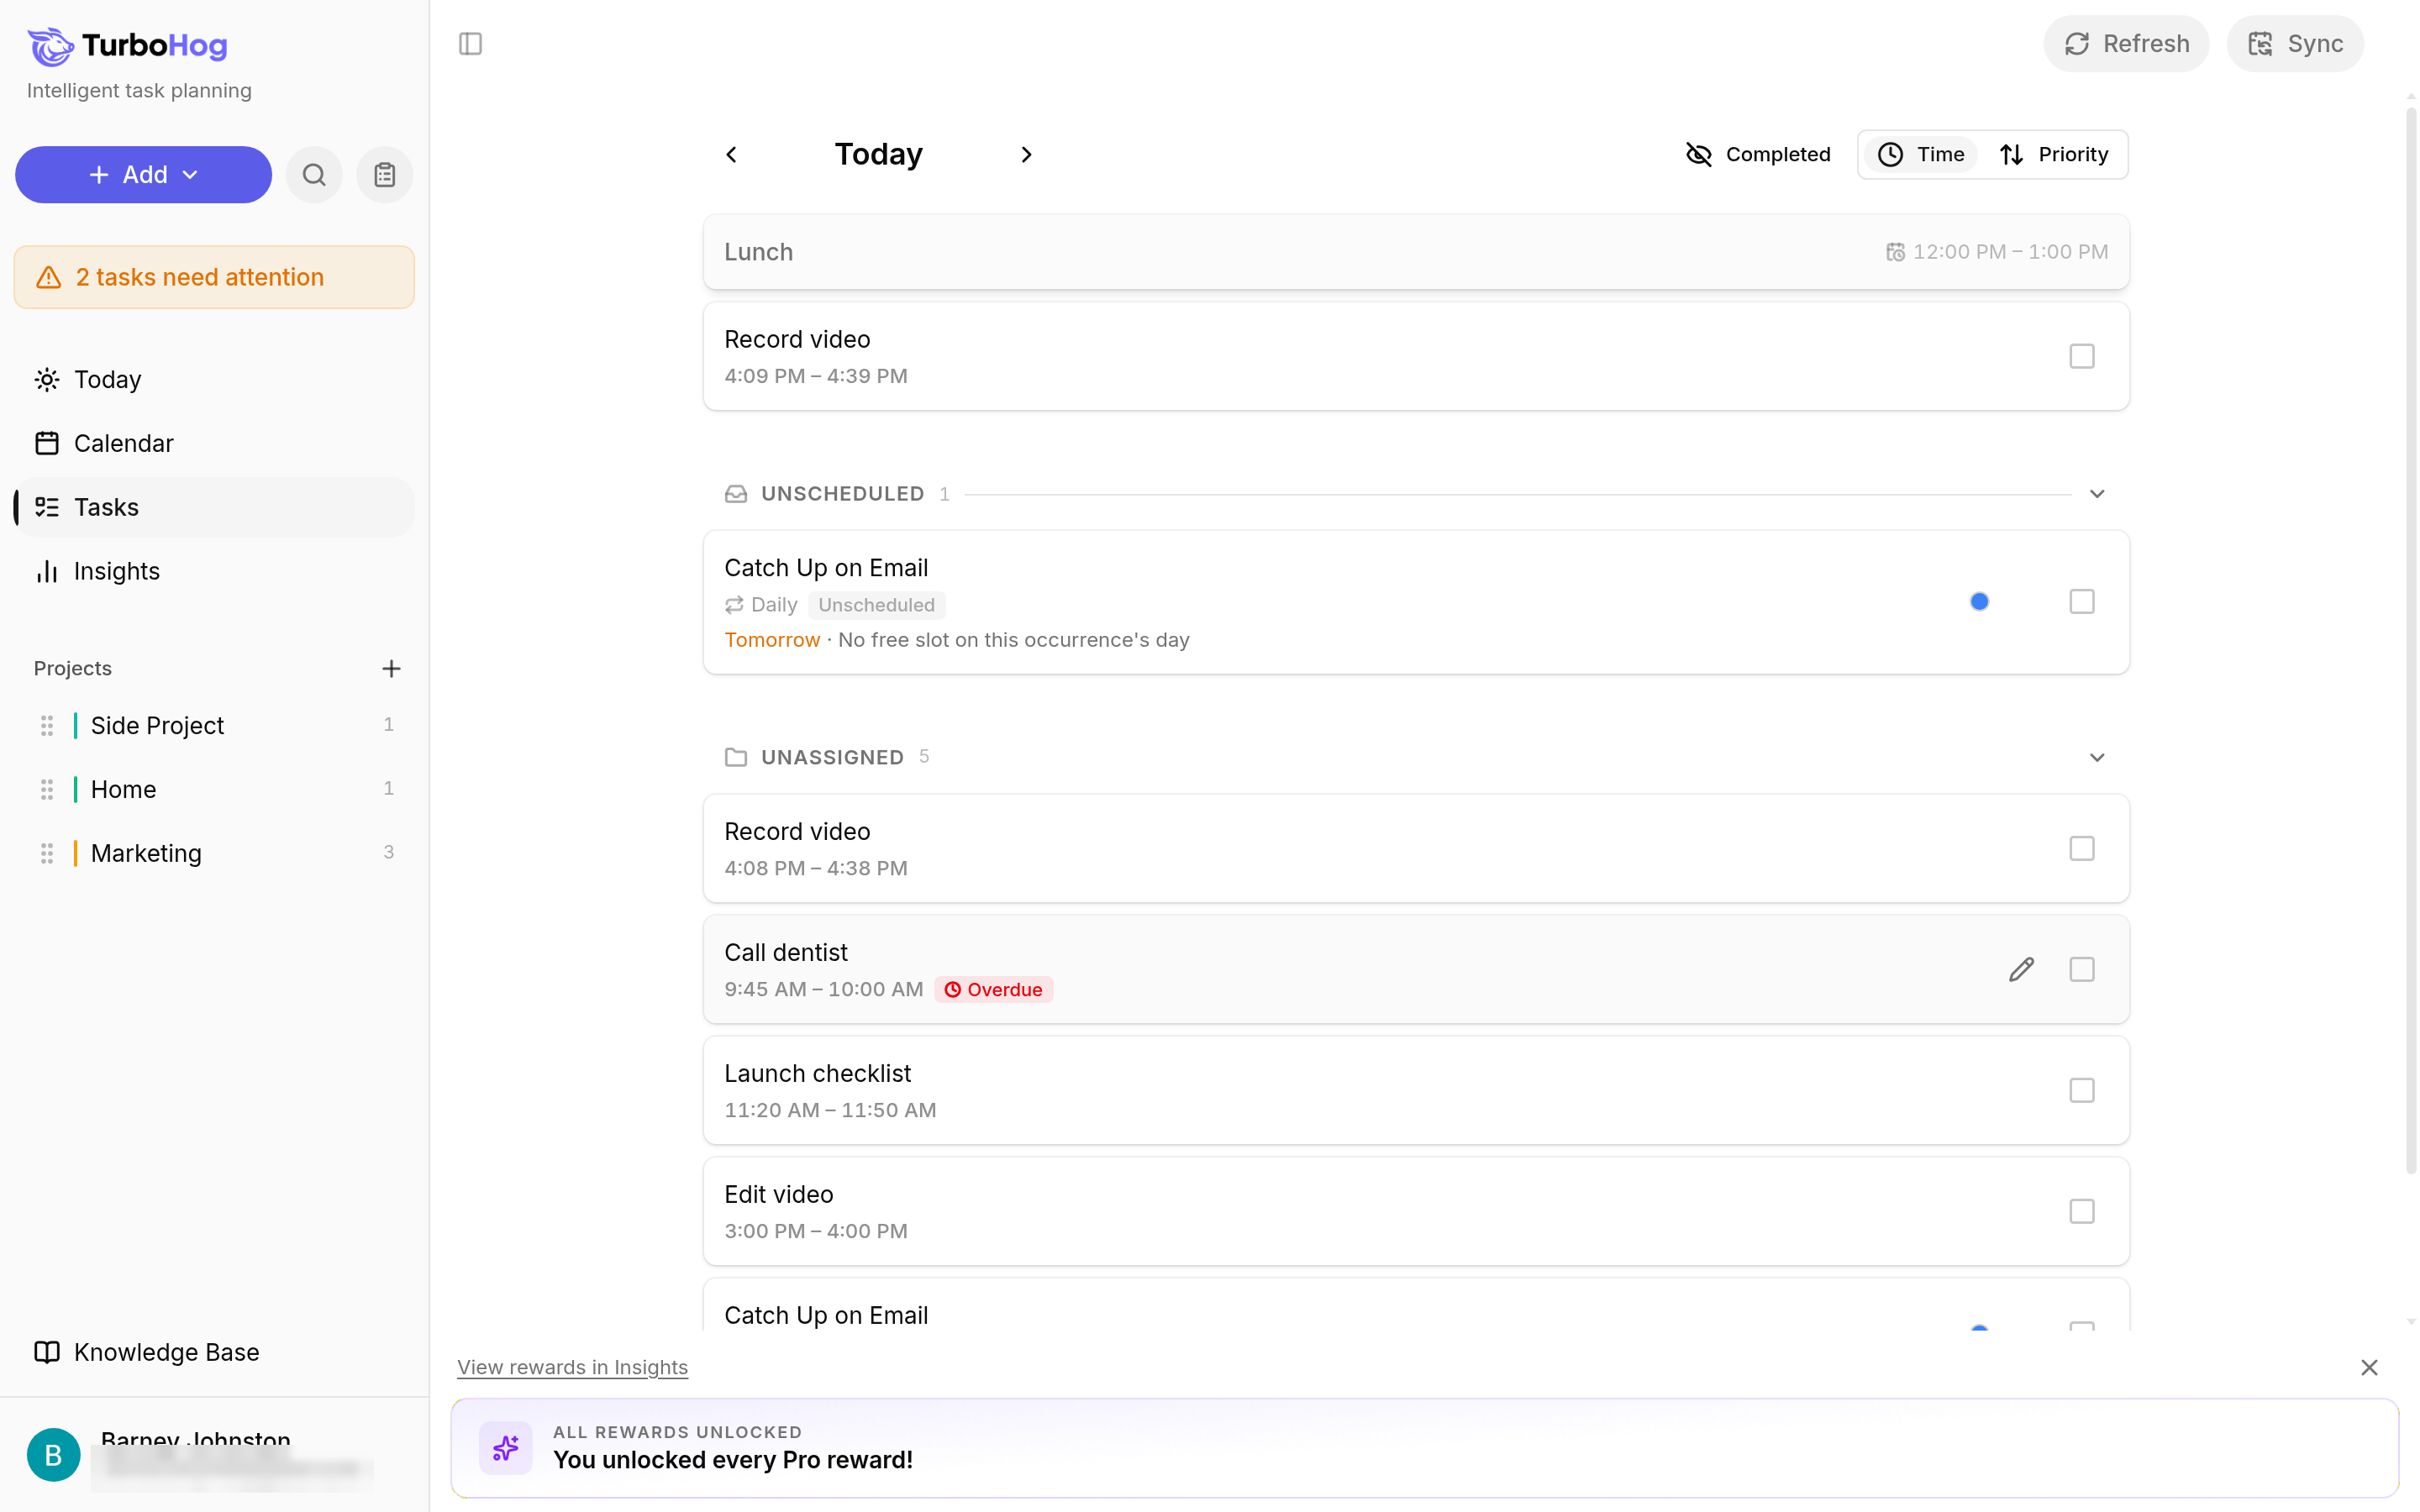2420x1512 pixels.
Task: Click the search magnifier icon in the sidebar
Action: pos(314,175)
